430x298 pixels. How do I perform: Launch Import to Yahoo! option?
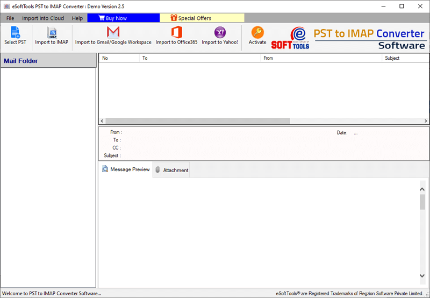click(x=220, y=36)
